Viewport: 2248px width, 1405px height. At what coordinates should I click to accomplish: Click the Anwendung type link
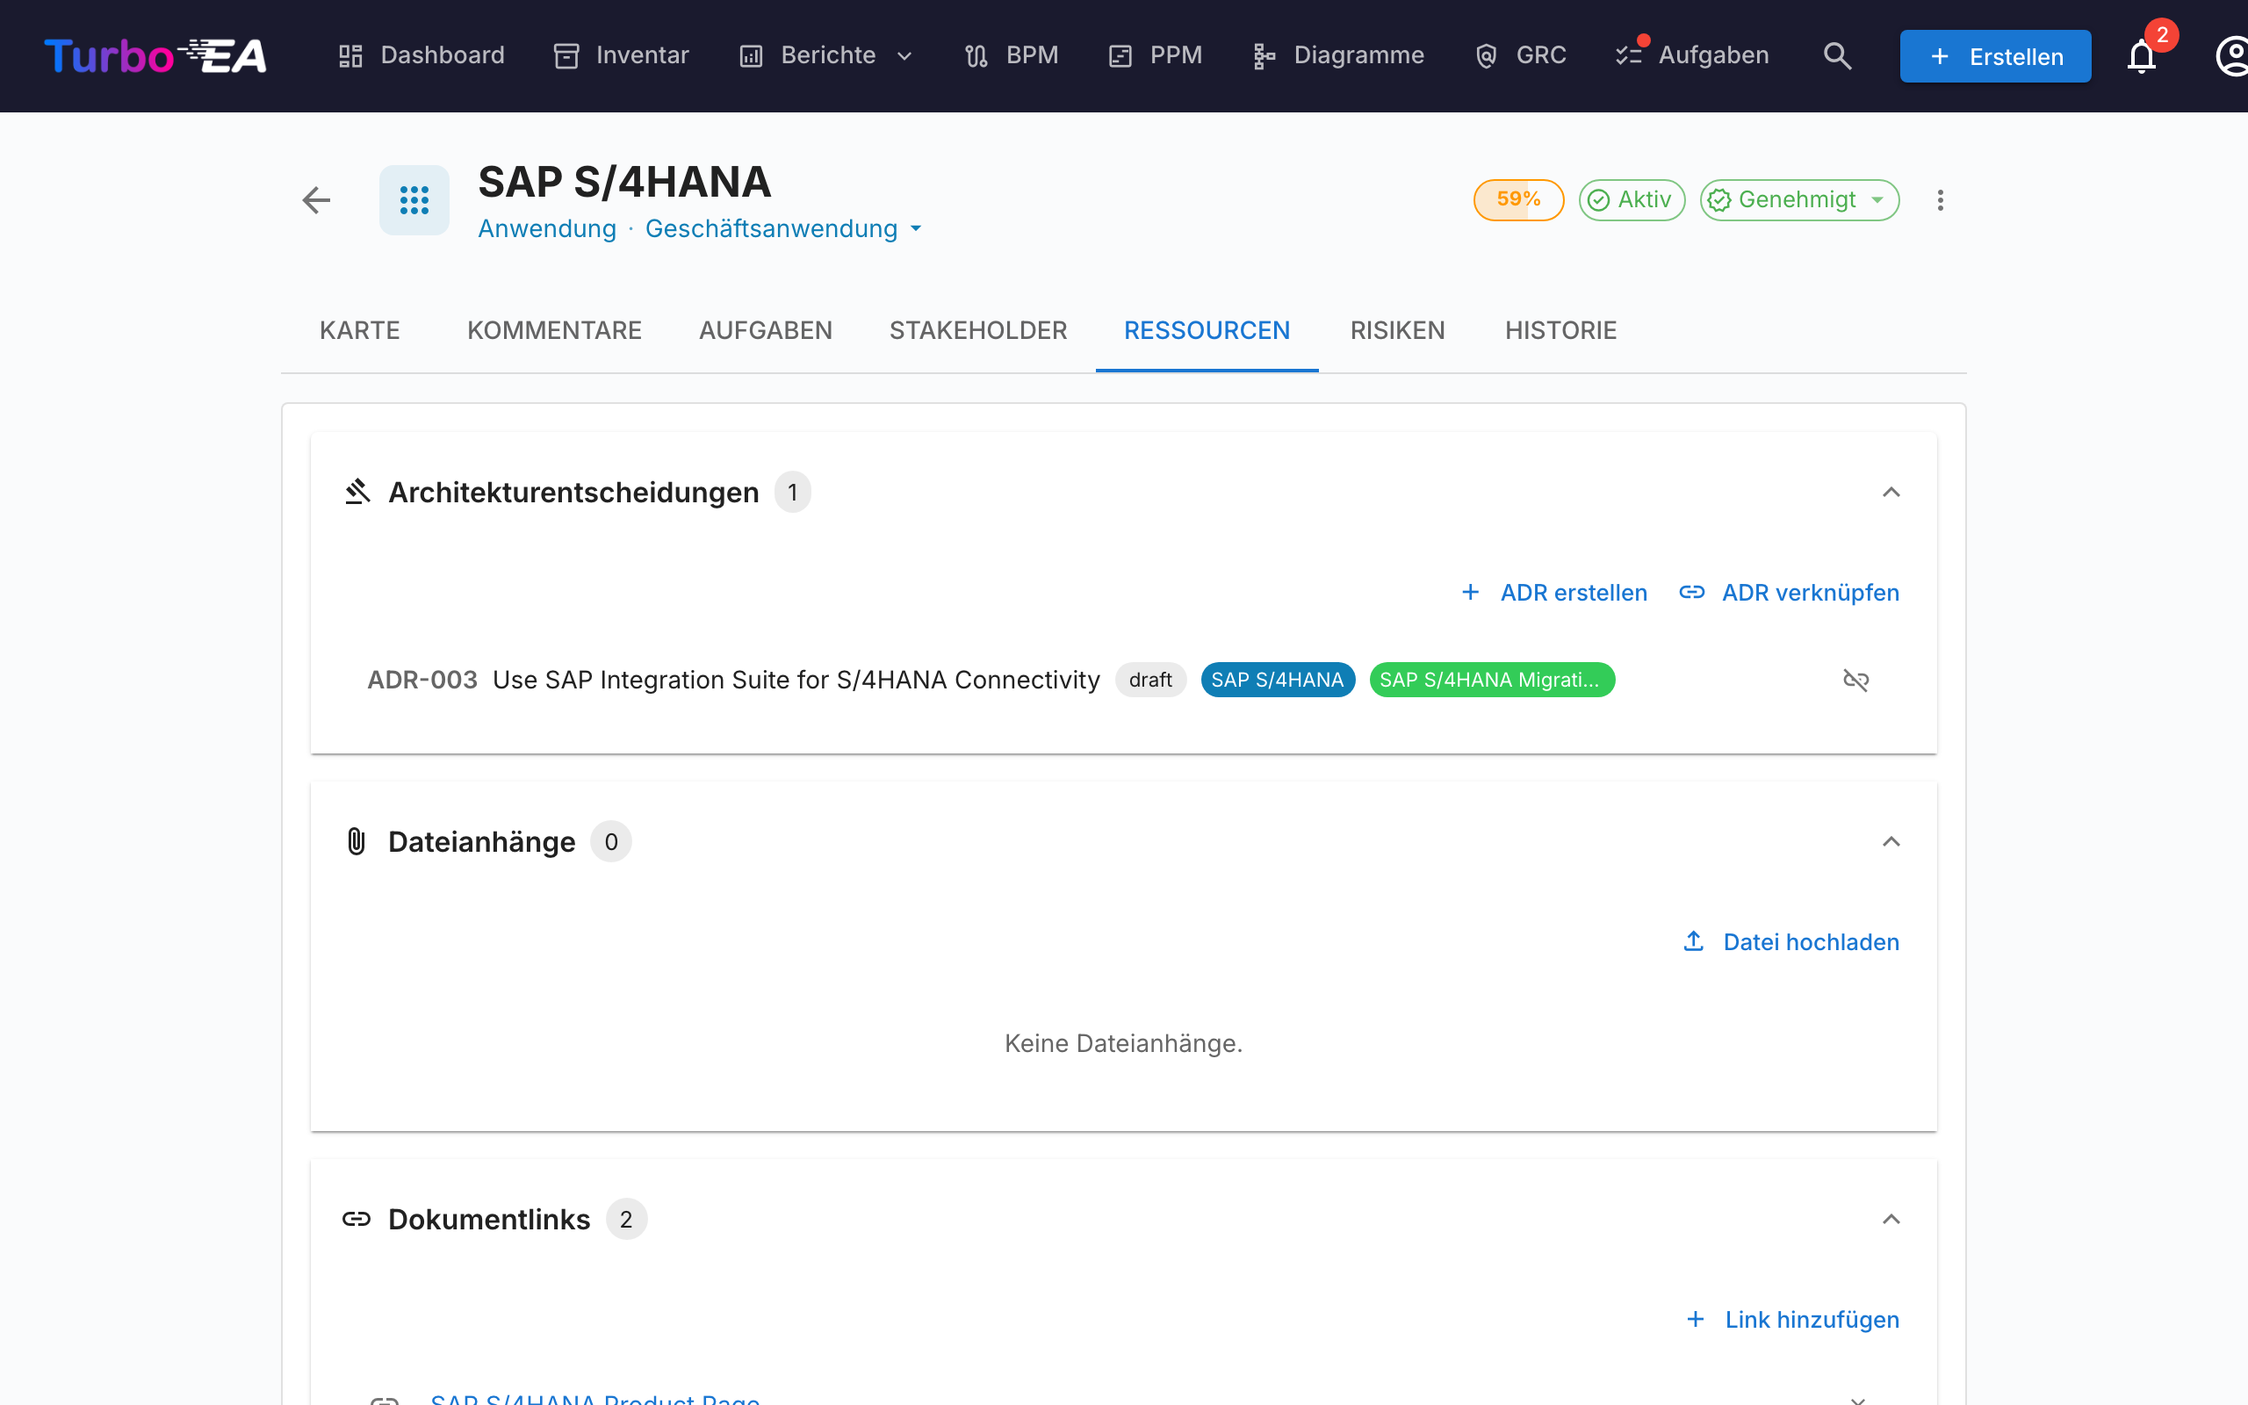click(547, 228)
